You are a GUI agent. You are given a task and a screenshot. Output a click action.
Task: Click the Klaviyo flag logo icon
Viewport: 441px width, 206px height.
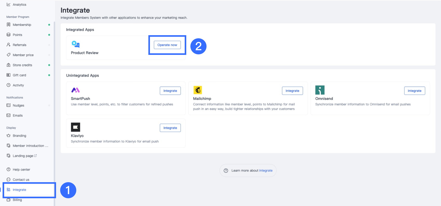(x=75, y=127)
